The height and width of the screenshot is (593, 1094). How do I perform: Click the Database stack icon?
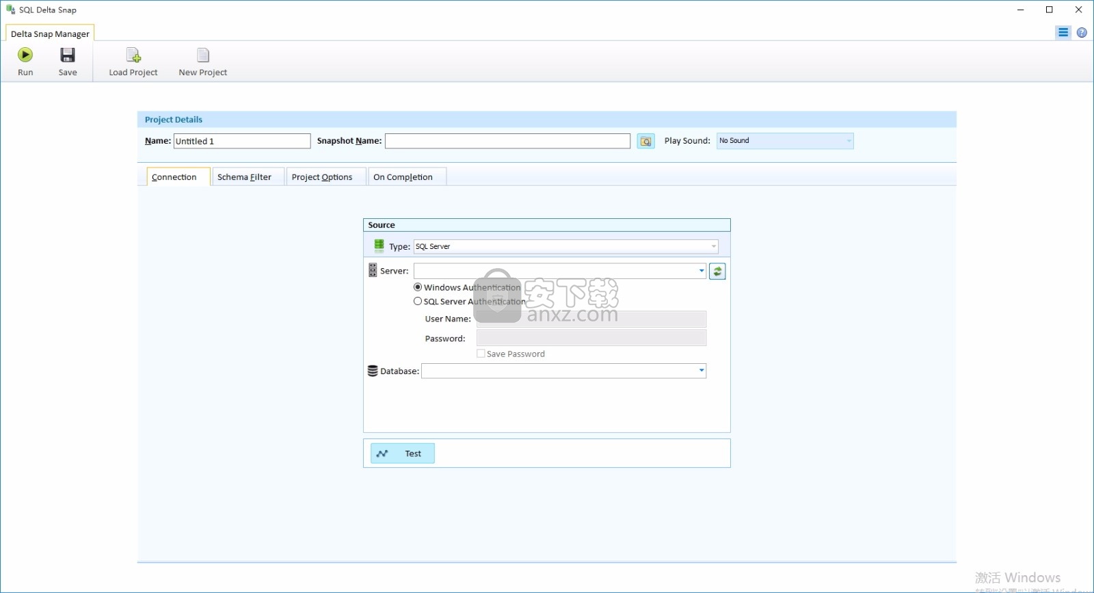[373, 371]
